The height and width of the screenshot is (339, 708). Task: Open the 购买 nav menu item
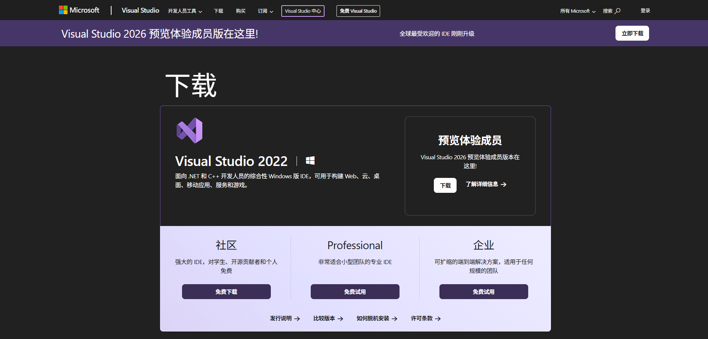241,11
